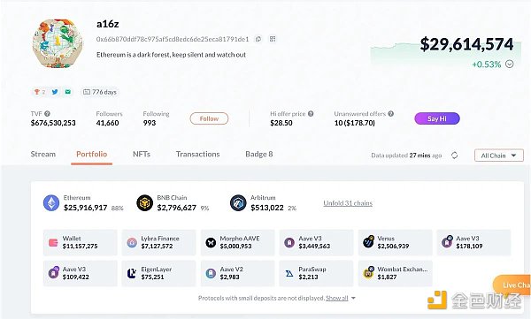Open the Lybra Finance protocol card
This screenshot has height=319, width=531.
pyautogui.click(x=158, y=242)
